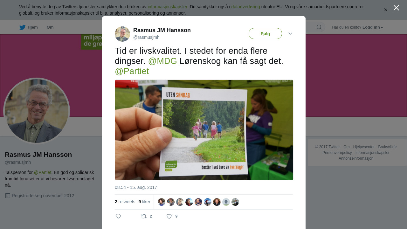Open the Logg inn dropdown

coord(373,27)
